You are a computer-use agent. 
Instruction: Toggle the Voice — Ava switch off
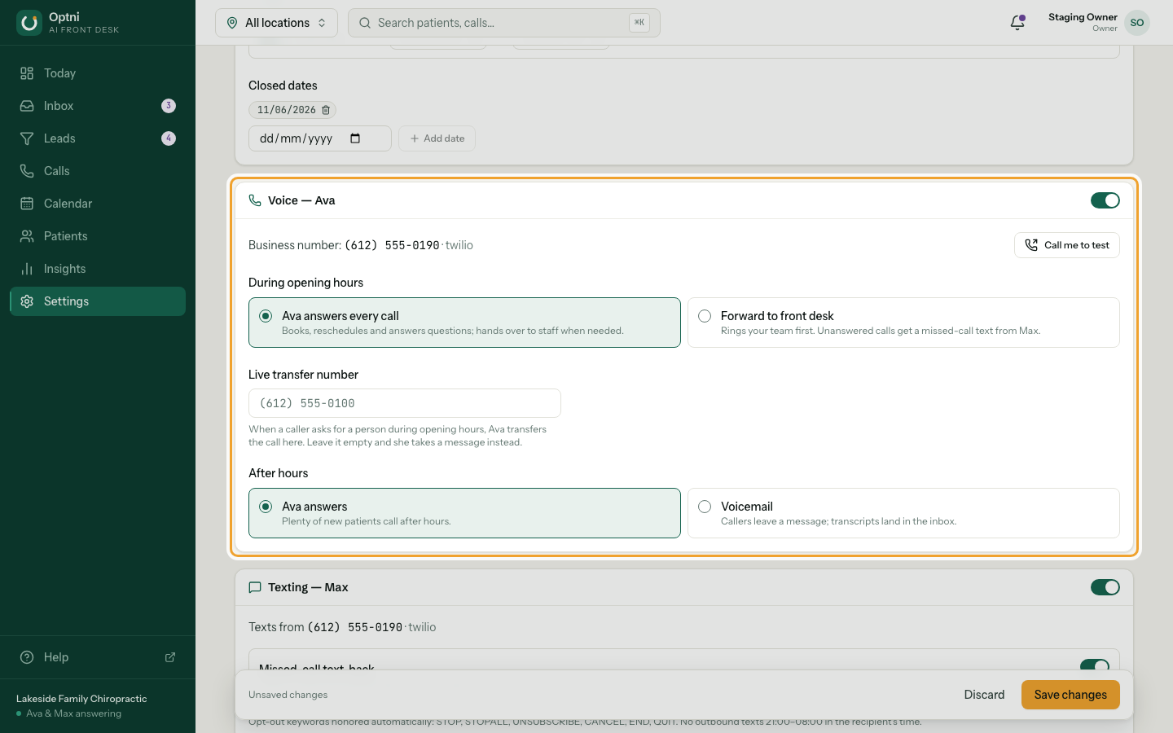tap(1105, 200)
